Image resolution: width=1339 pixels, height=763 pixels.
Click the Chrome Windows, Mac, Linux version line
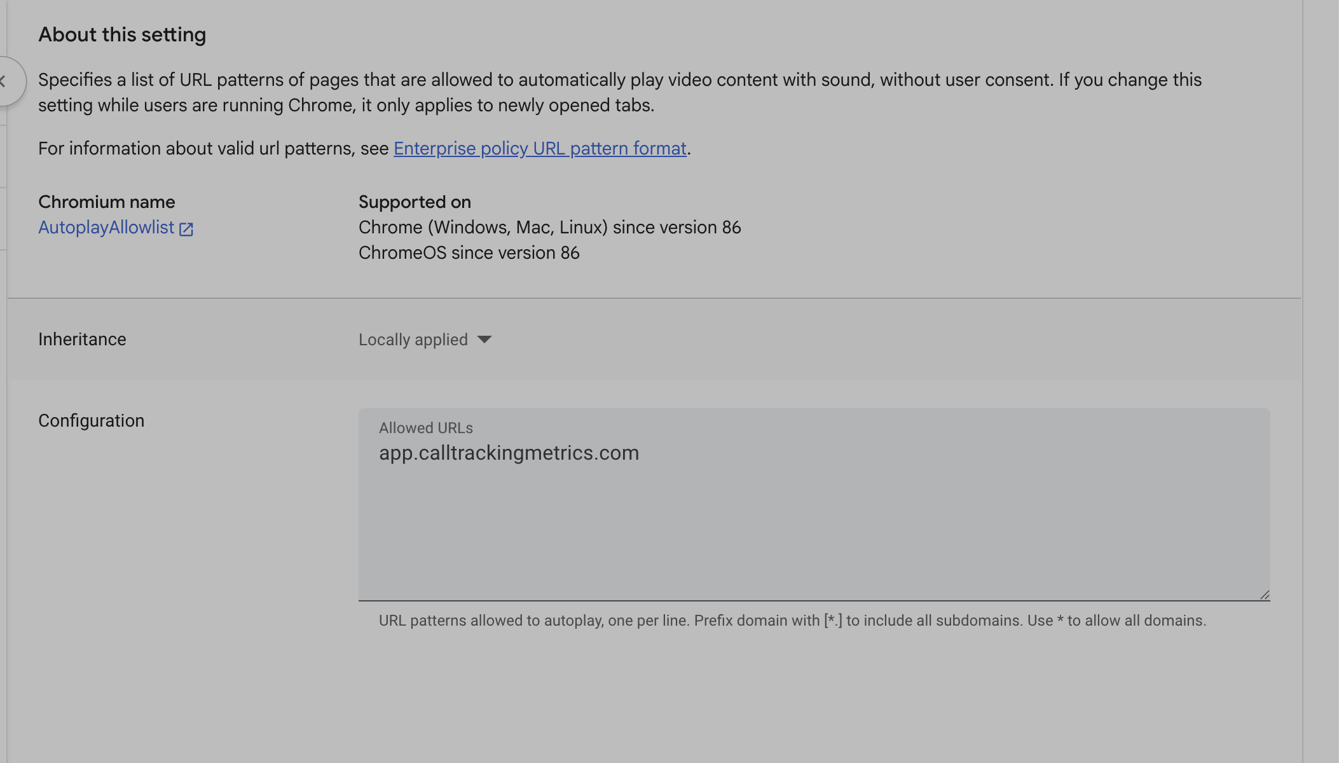coord(550,228)
